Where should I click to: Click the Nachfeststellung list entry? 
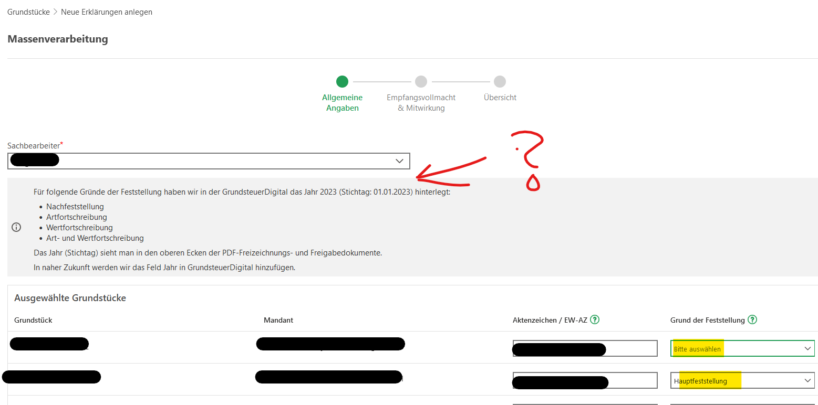pyautogui.click(x=75, y=207)
